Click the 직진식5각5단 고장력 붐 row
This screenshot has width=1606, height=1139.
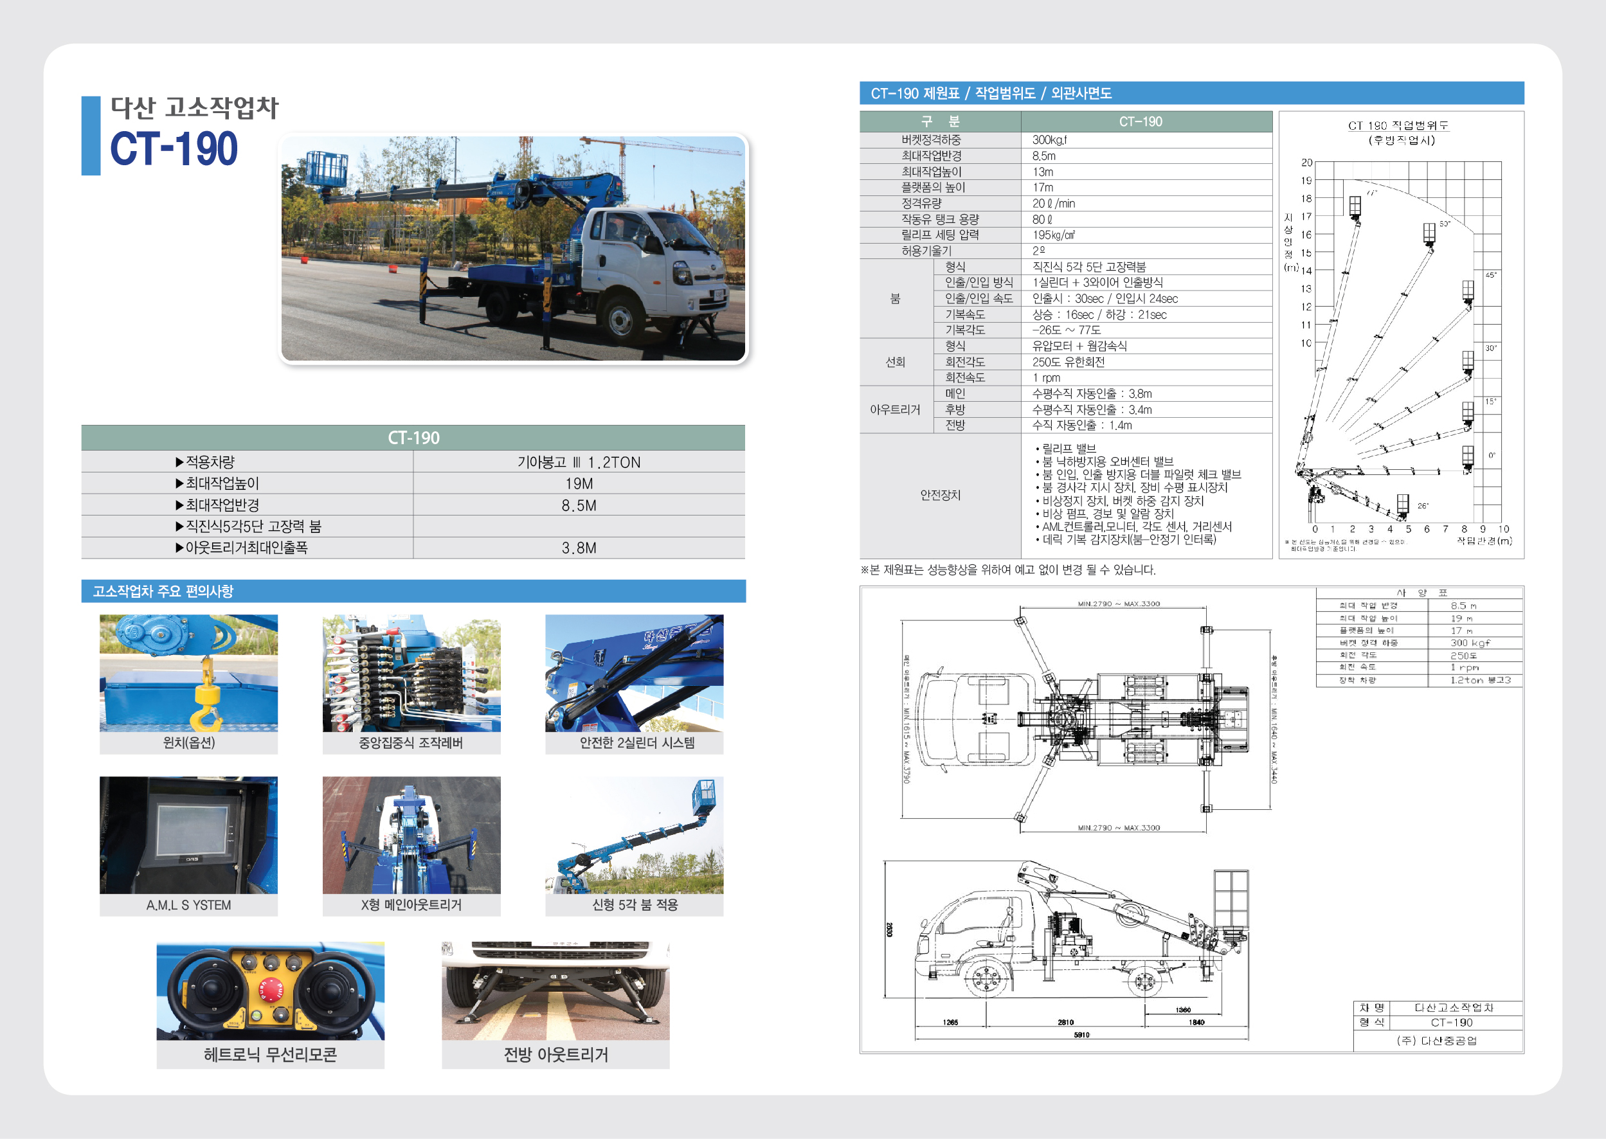[413, 526]
